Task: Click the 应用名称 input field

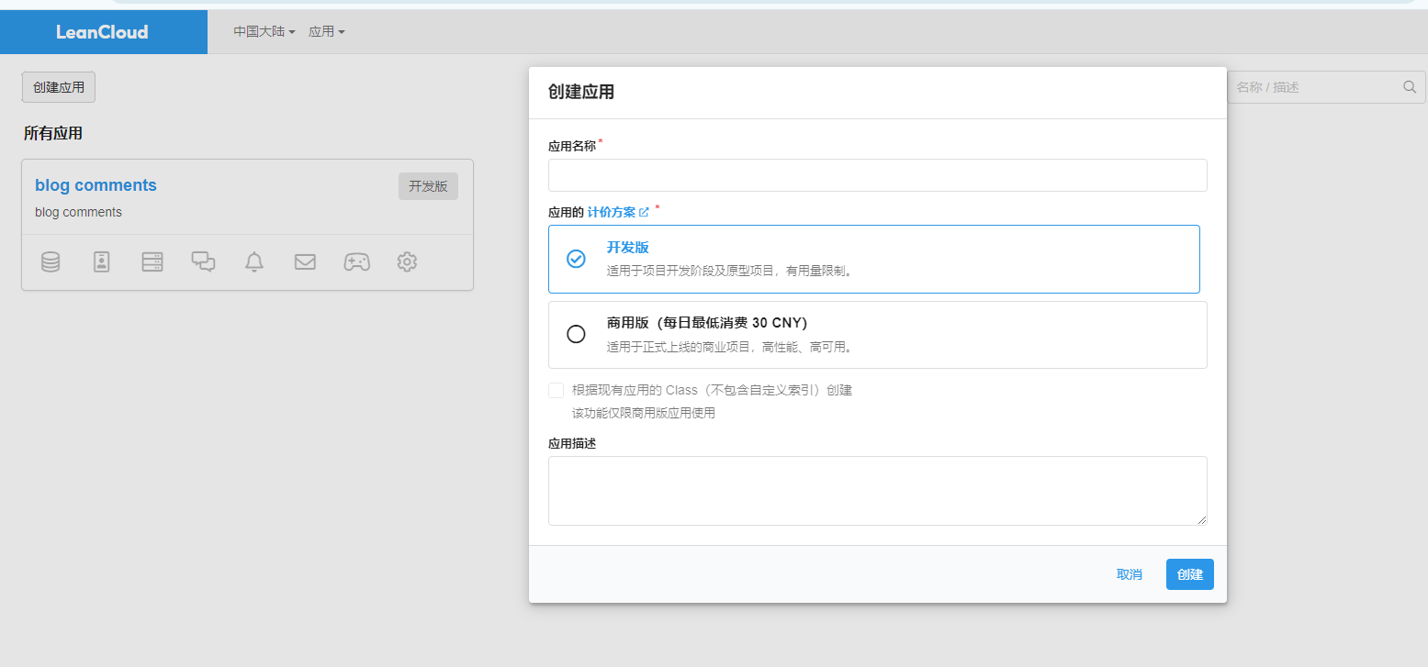Action: 877,175
